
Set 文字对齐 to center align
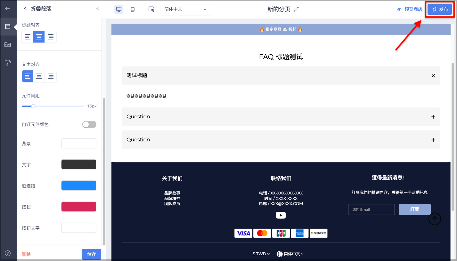39,76
